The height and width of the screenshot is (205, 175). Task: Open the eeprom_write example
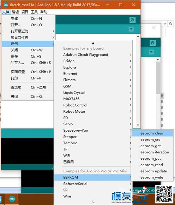point(152,178)
